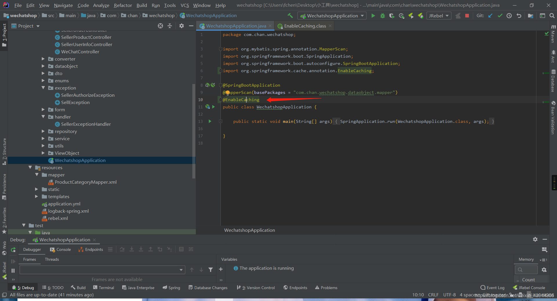557x301 pixels.
Task: Click the Evaluate Expression calculator icon
Action: [x=181, y=249]
